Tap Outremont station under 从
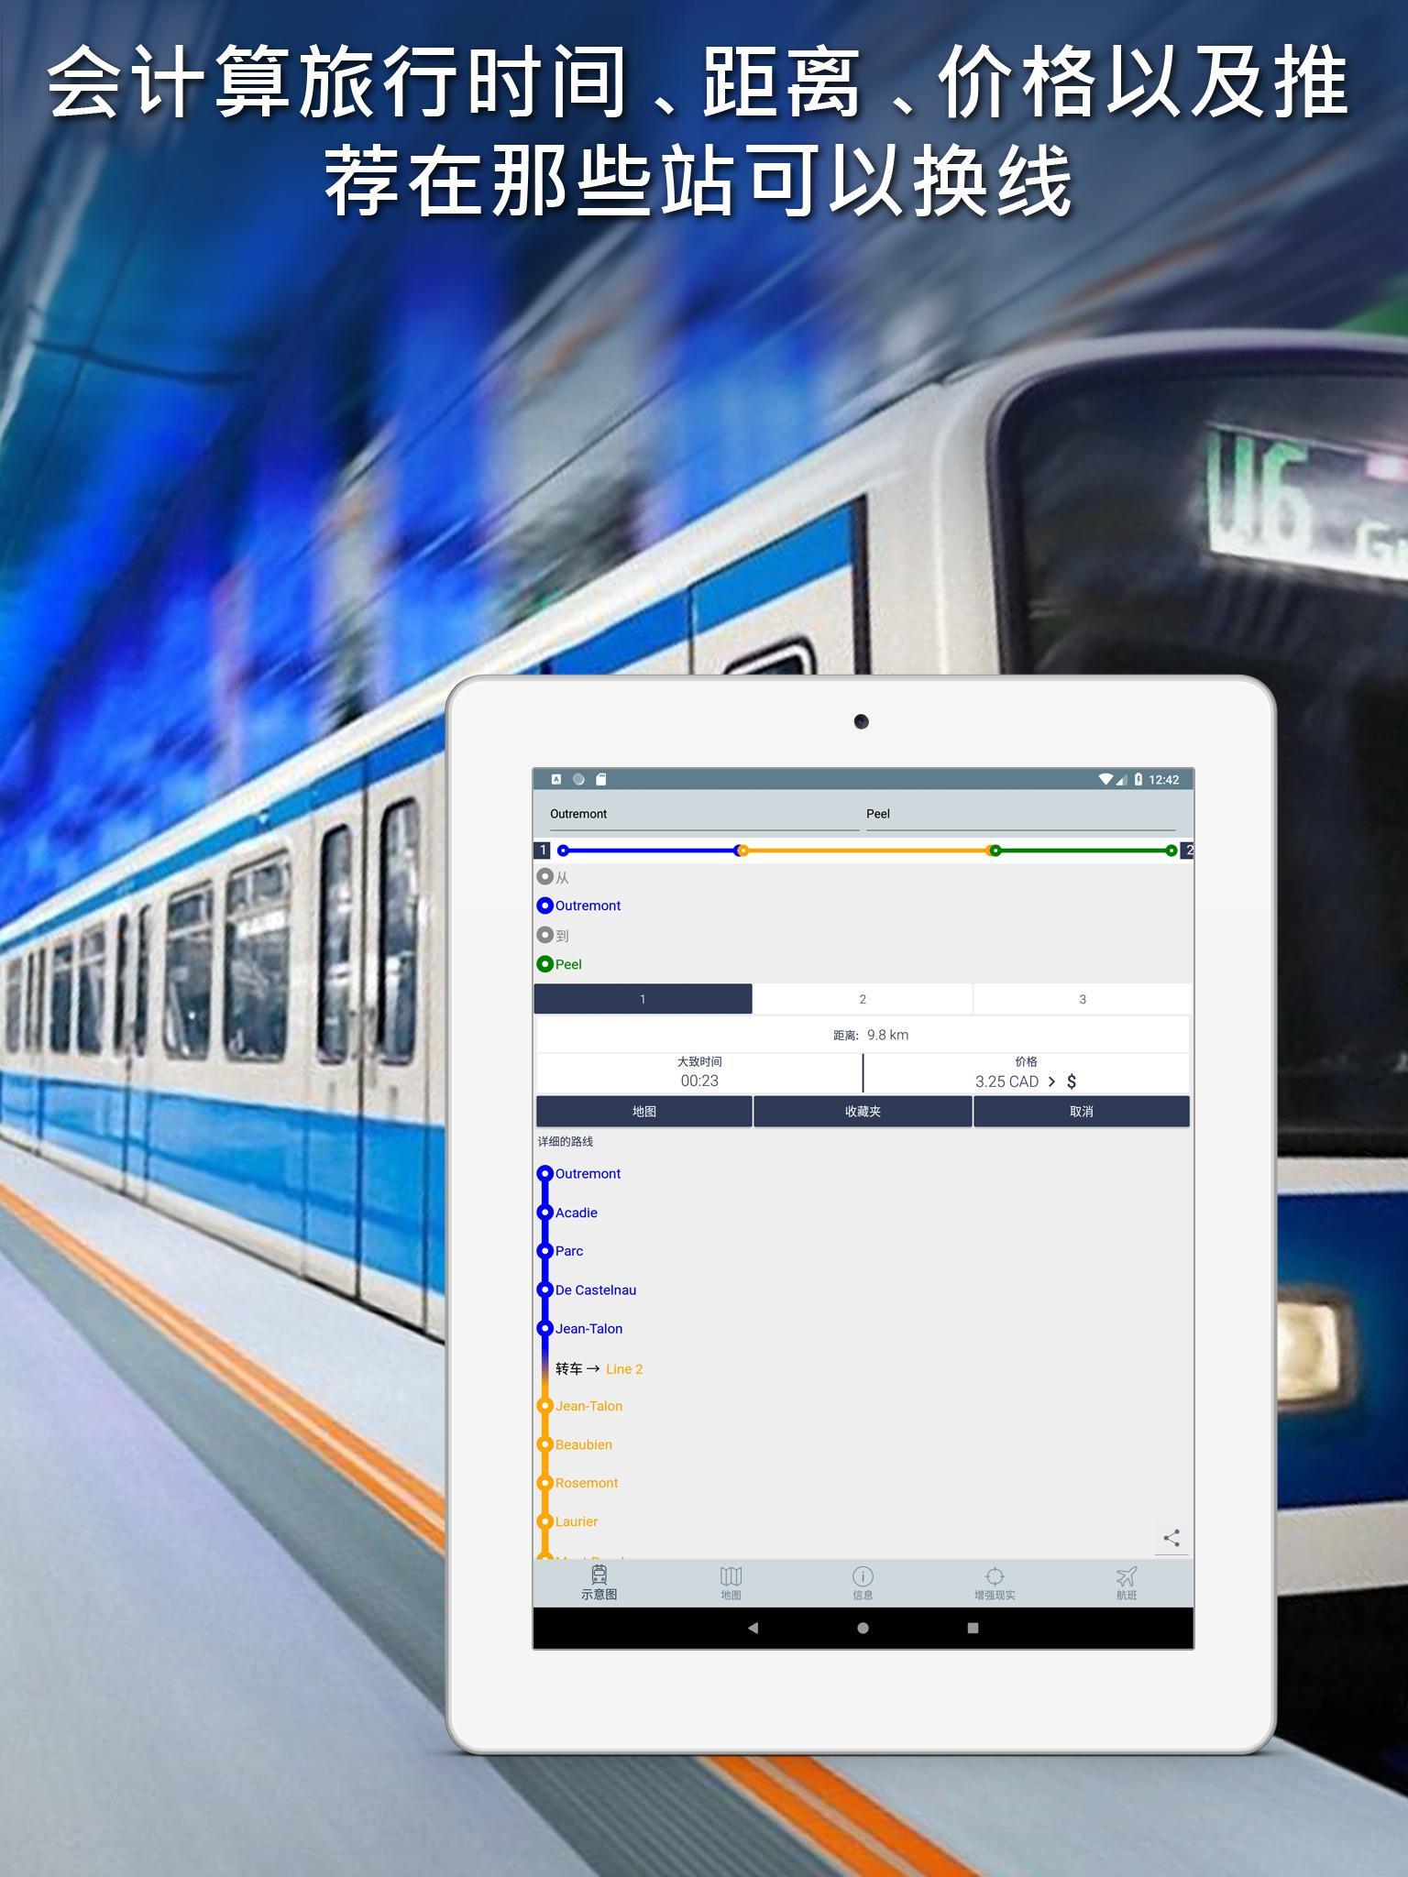Viewport: 1408px width, 1877px height. pyautogui.click(x=588, y=906)
